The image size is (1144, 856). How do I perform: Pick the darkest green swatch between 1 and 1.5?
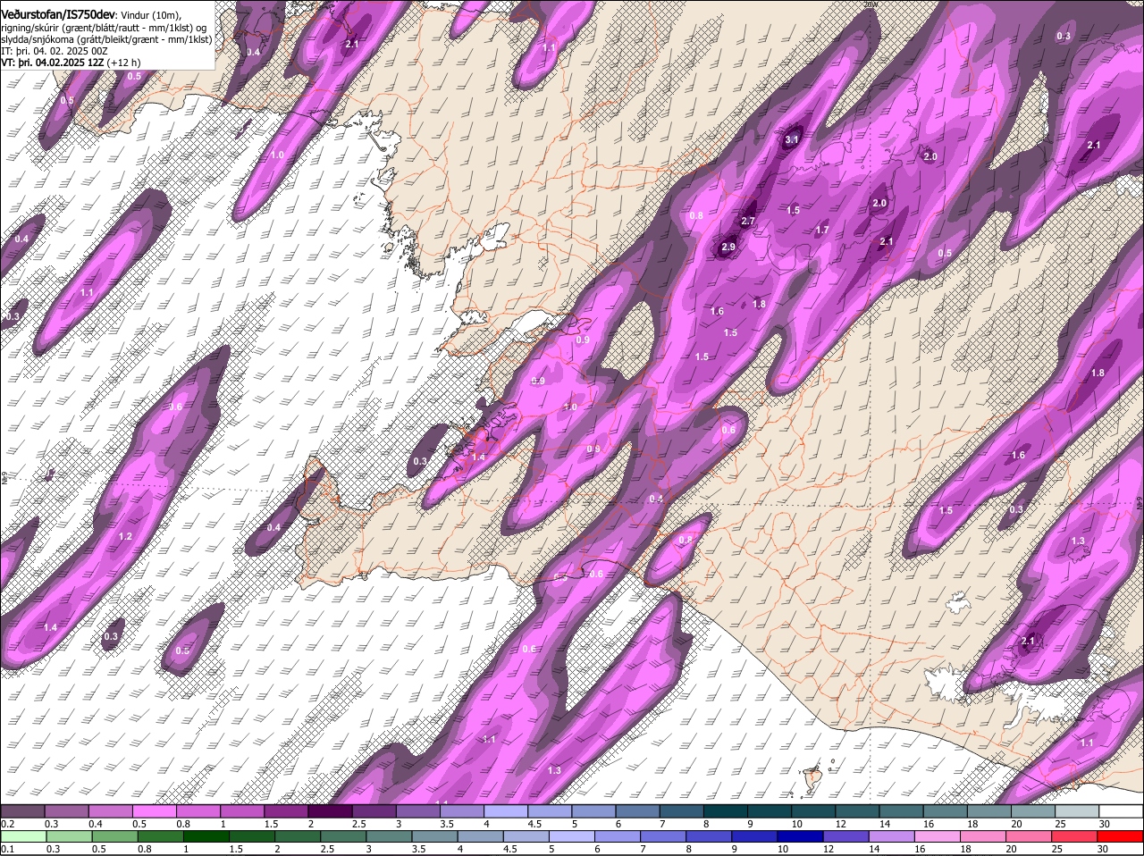pyautogui.click(x=206, y=835)
